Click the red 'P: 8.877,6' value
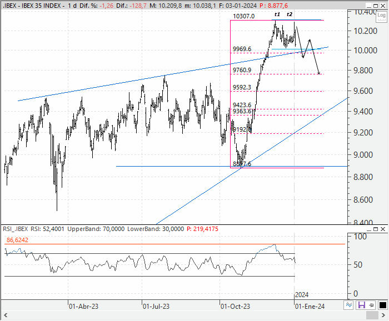 (273, 6)
